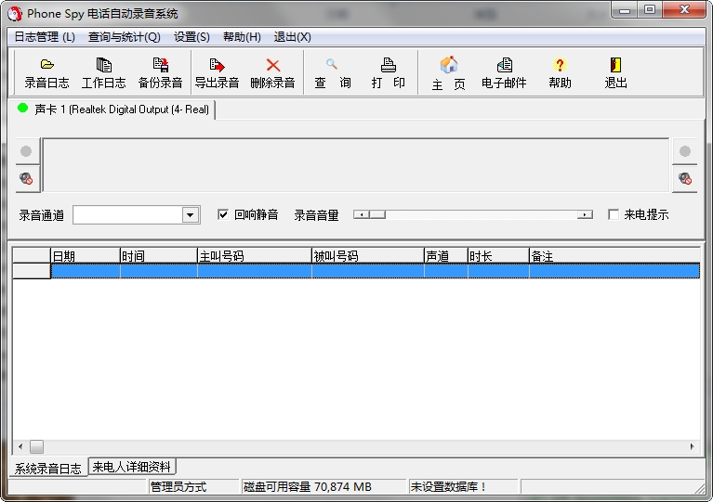The width and height of the screenshot is (713, 502).
Task: Open the 电子邮件 email toolbar icon
Action: click(x=504, y=72)
